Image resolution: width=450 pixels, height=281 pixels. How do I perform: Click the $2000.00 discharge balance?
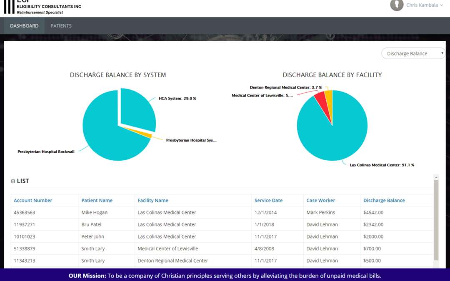[373, 236]
